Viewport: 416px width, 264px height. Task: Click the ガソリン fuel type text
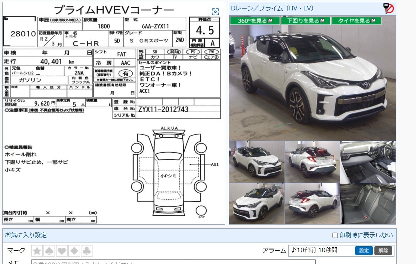(30, 80)
